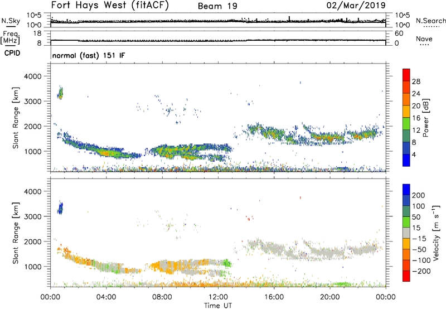The image size is (446, 309).
Task: Click the 'Fort Hays West (fitACF)' title
Action: pos(110,6)
